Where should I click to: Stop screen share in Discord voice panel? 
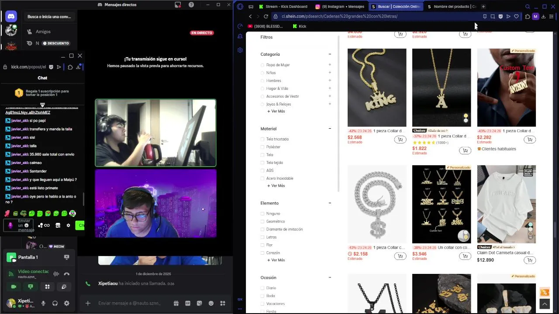[x=30, y=287]
